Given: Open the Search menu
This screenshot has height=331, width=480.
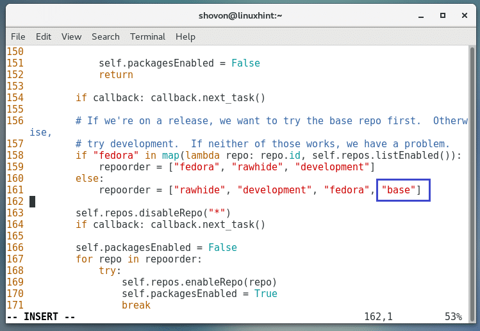Looking at the screenshot, I should [106, 36].
